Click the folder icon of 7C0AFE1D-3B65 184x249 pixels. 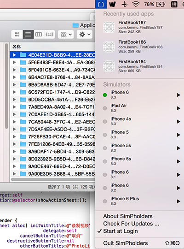pos(23,114)
